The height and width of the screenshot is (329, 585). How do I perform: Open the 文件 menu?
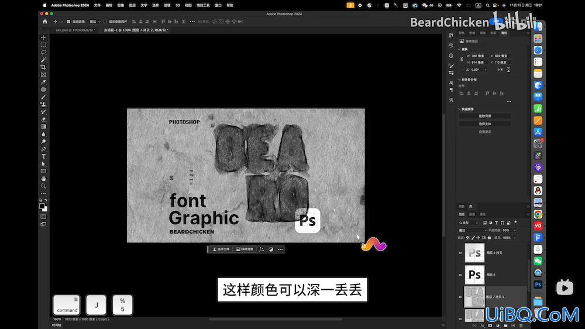(x=97, y=5)
